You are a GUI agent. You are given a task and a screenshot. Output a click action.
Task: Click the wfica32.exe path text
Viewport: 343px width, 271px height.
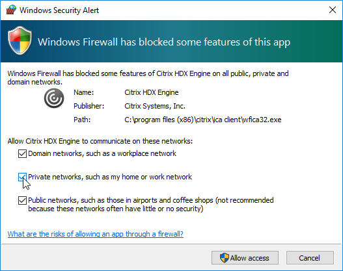(x=203, y=120)
